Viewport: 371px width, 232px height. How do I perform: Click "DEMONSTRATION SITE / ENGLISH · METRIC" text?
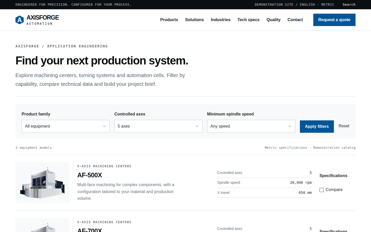pos(294,5)
